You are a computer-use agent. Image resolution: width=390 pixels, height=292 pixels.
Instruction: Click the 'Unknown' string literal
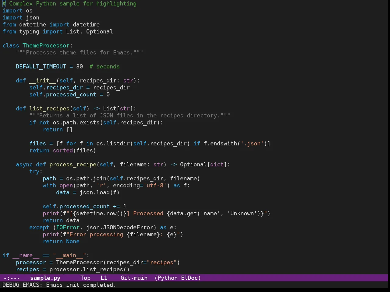pyautogui.click(x=242, y=214)
